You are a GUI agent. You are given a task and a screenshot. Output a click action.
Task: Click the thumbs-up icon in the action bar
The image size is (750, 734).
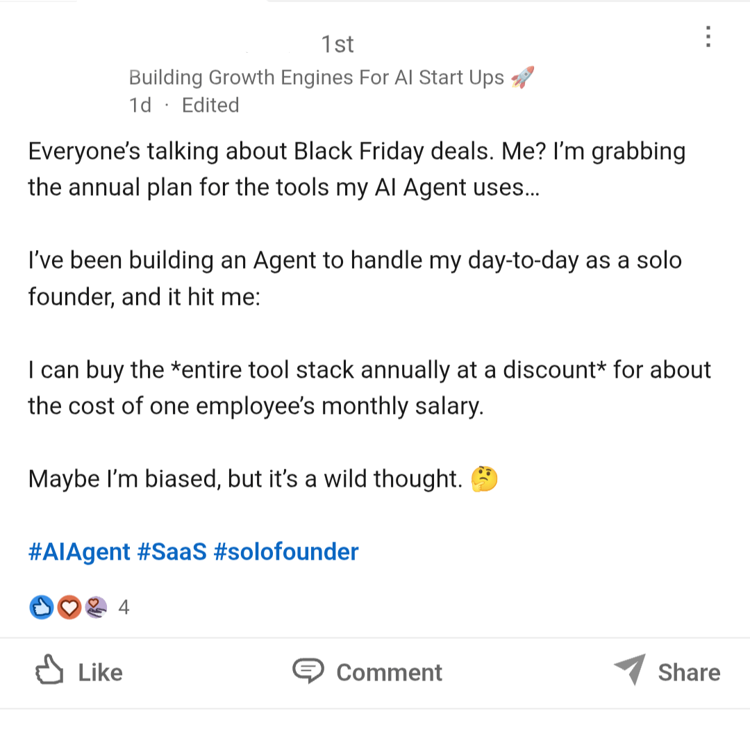(x=49, y=672)
